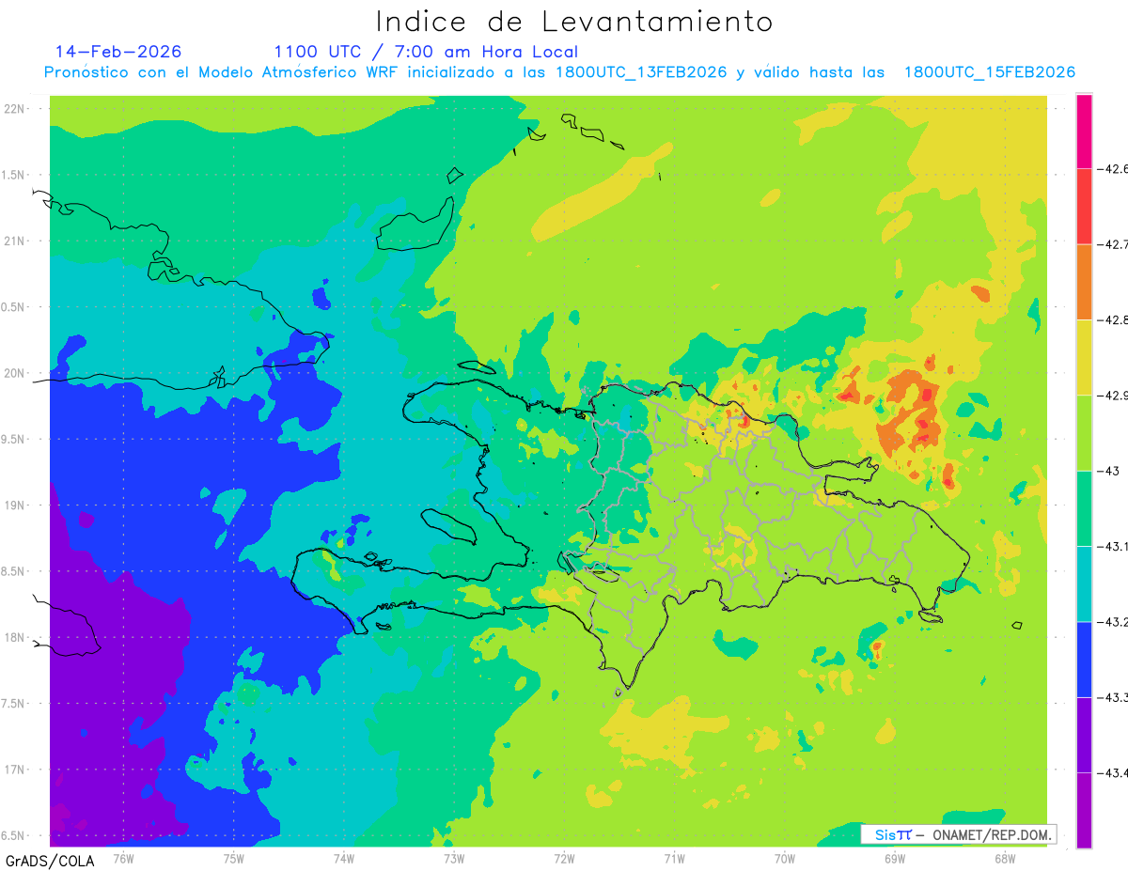Click latitude label "22N"
This screenshot has height=871, width=1128.
click(x=14, y=109)
